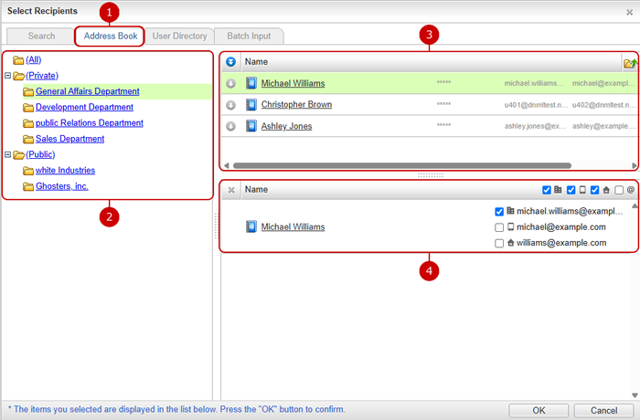Open the (Public) folder link
The width and height of the screenshot is (640, 420).
point(40,154)
